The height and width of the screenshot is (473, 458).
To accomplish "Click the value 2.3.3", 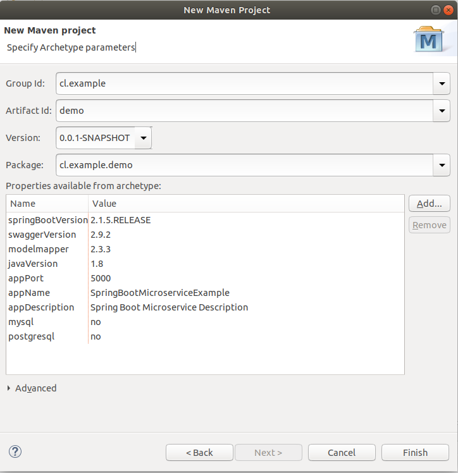I will (101, 250).
